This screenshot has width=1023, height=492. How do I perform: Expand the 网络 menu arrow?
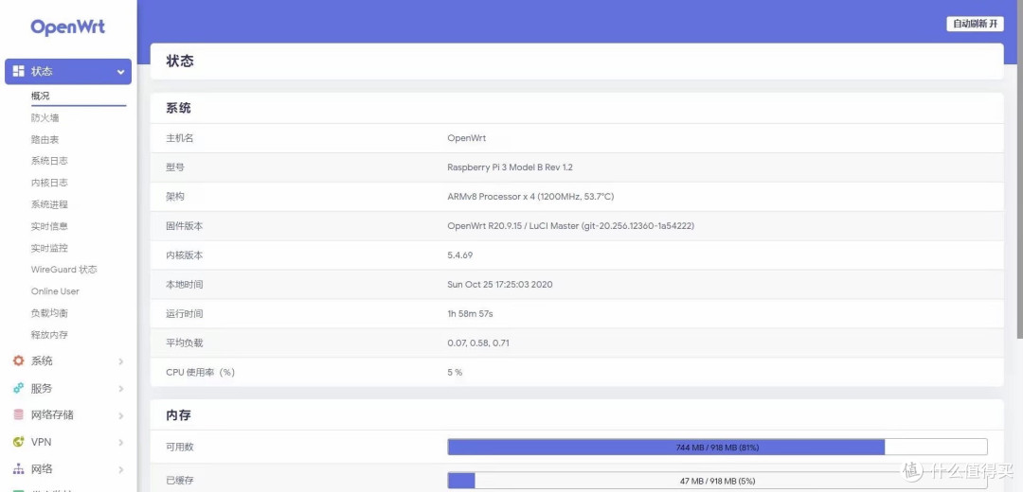coord(120,469)
